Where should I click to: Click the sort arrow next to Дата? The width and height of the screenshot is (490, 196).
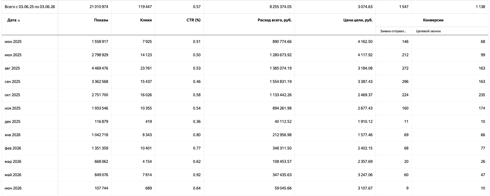click(19, 20)
